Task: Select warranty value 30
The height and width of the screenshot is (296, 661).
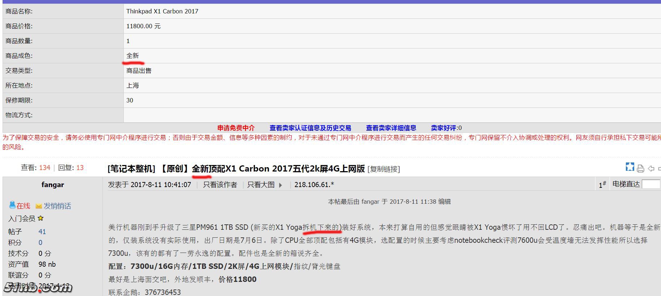Action: pyautogui.click(x=130, y=100)
